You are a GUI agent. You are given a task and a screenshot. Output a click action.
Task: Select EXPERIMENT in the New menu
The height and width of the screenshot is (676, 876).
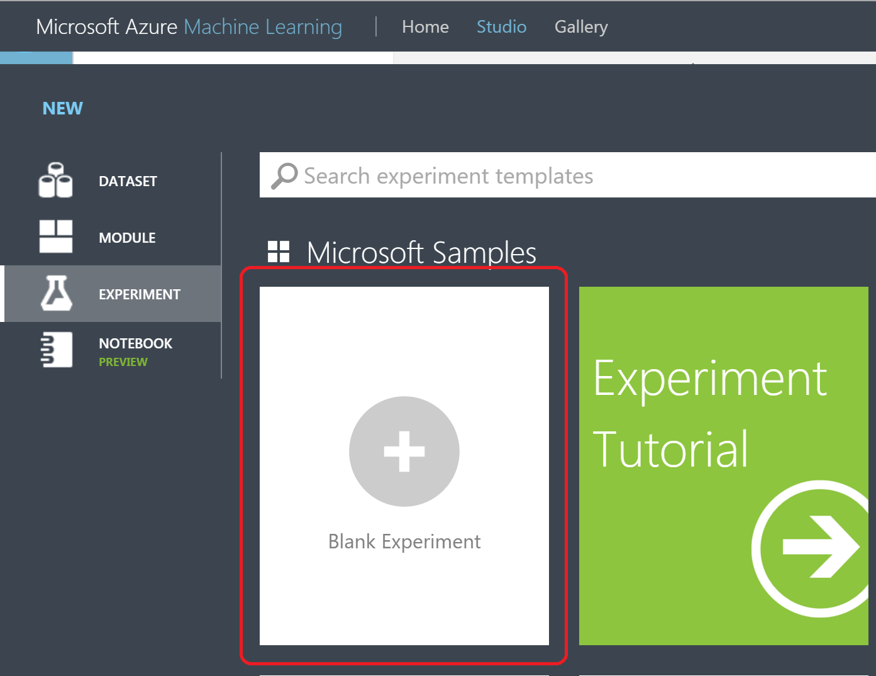pyautogui.click(x=111, y=294)
